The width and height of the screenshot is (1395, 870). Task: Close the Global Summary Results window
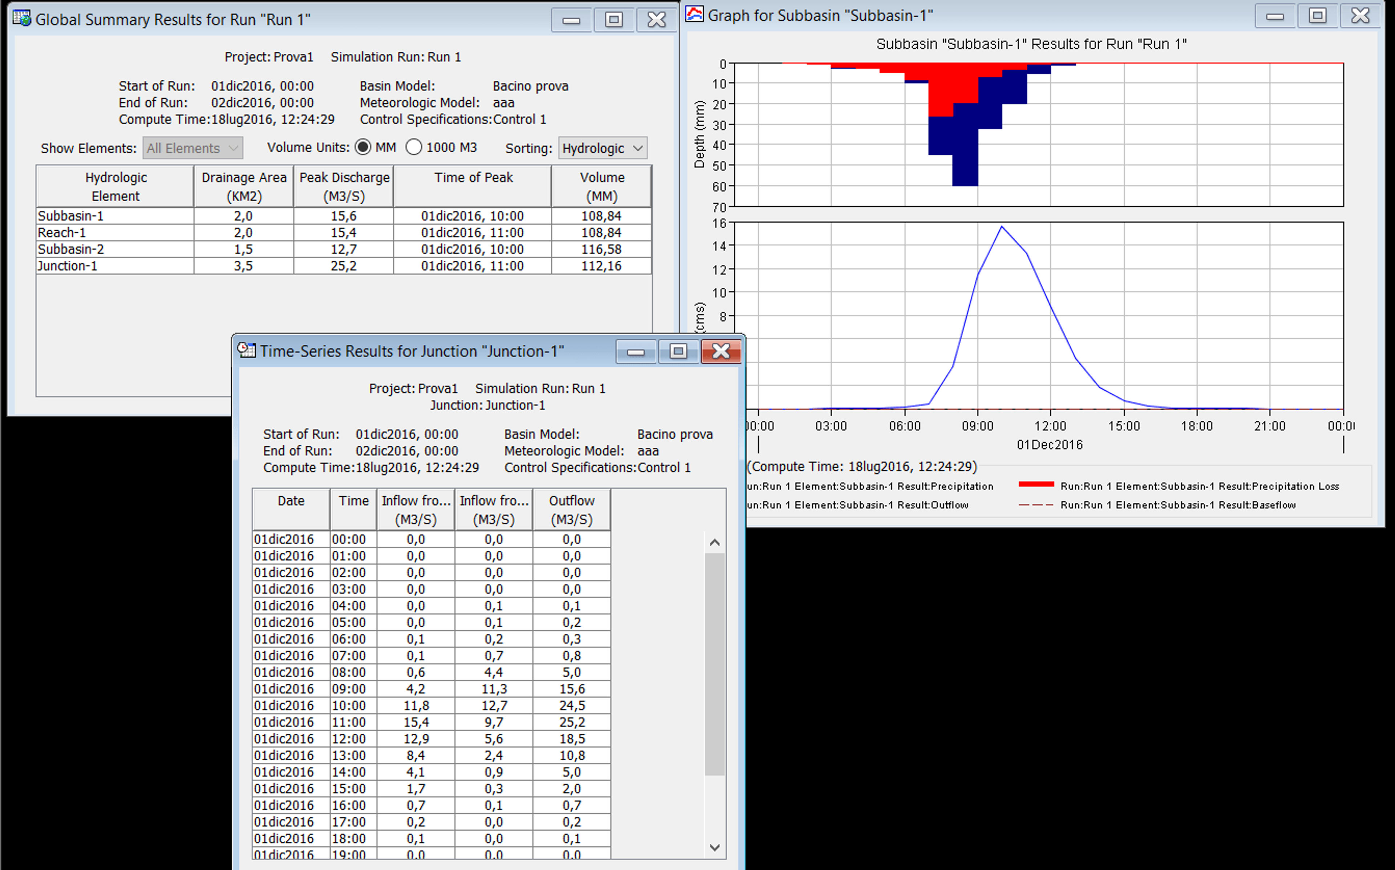656,20
